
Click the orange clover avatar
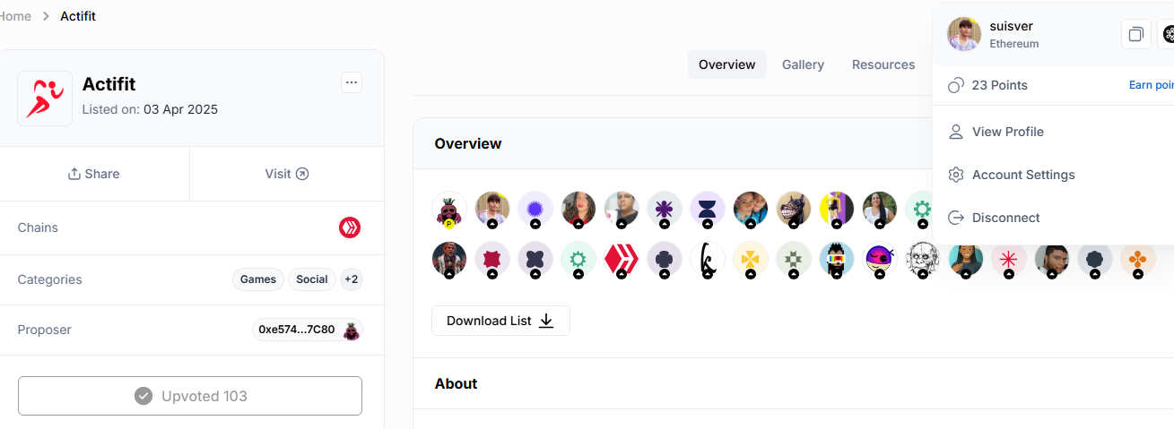coord(1138,259)
